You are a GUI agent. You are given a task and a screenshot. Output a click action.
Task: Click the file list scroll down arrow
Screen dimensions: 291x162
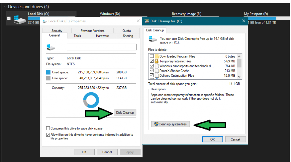tap(239, 76)
